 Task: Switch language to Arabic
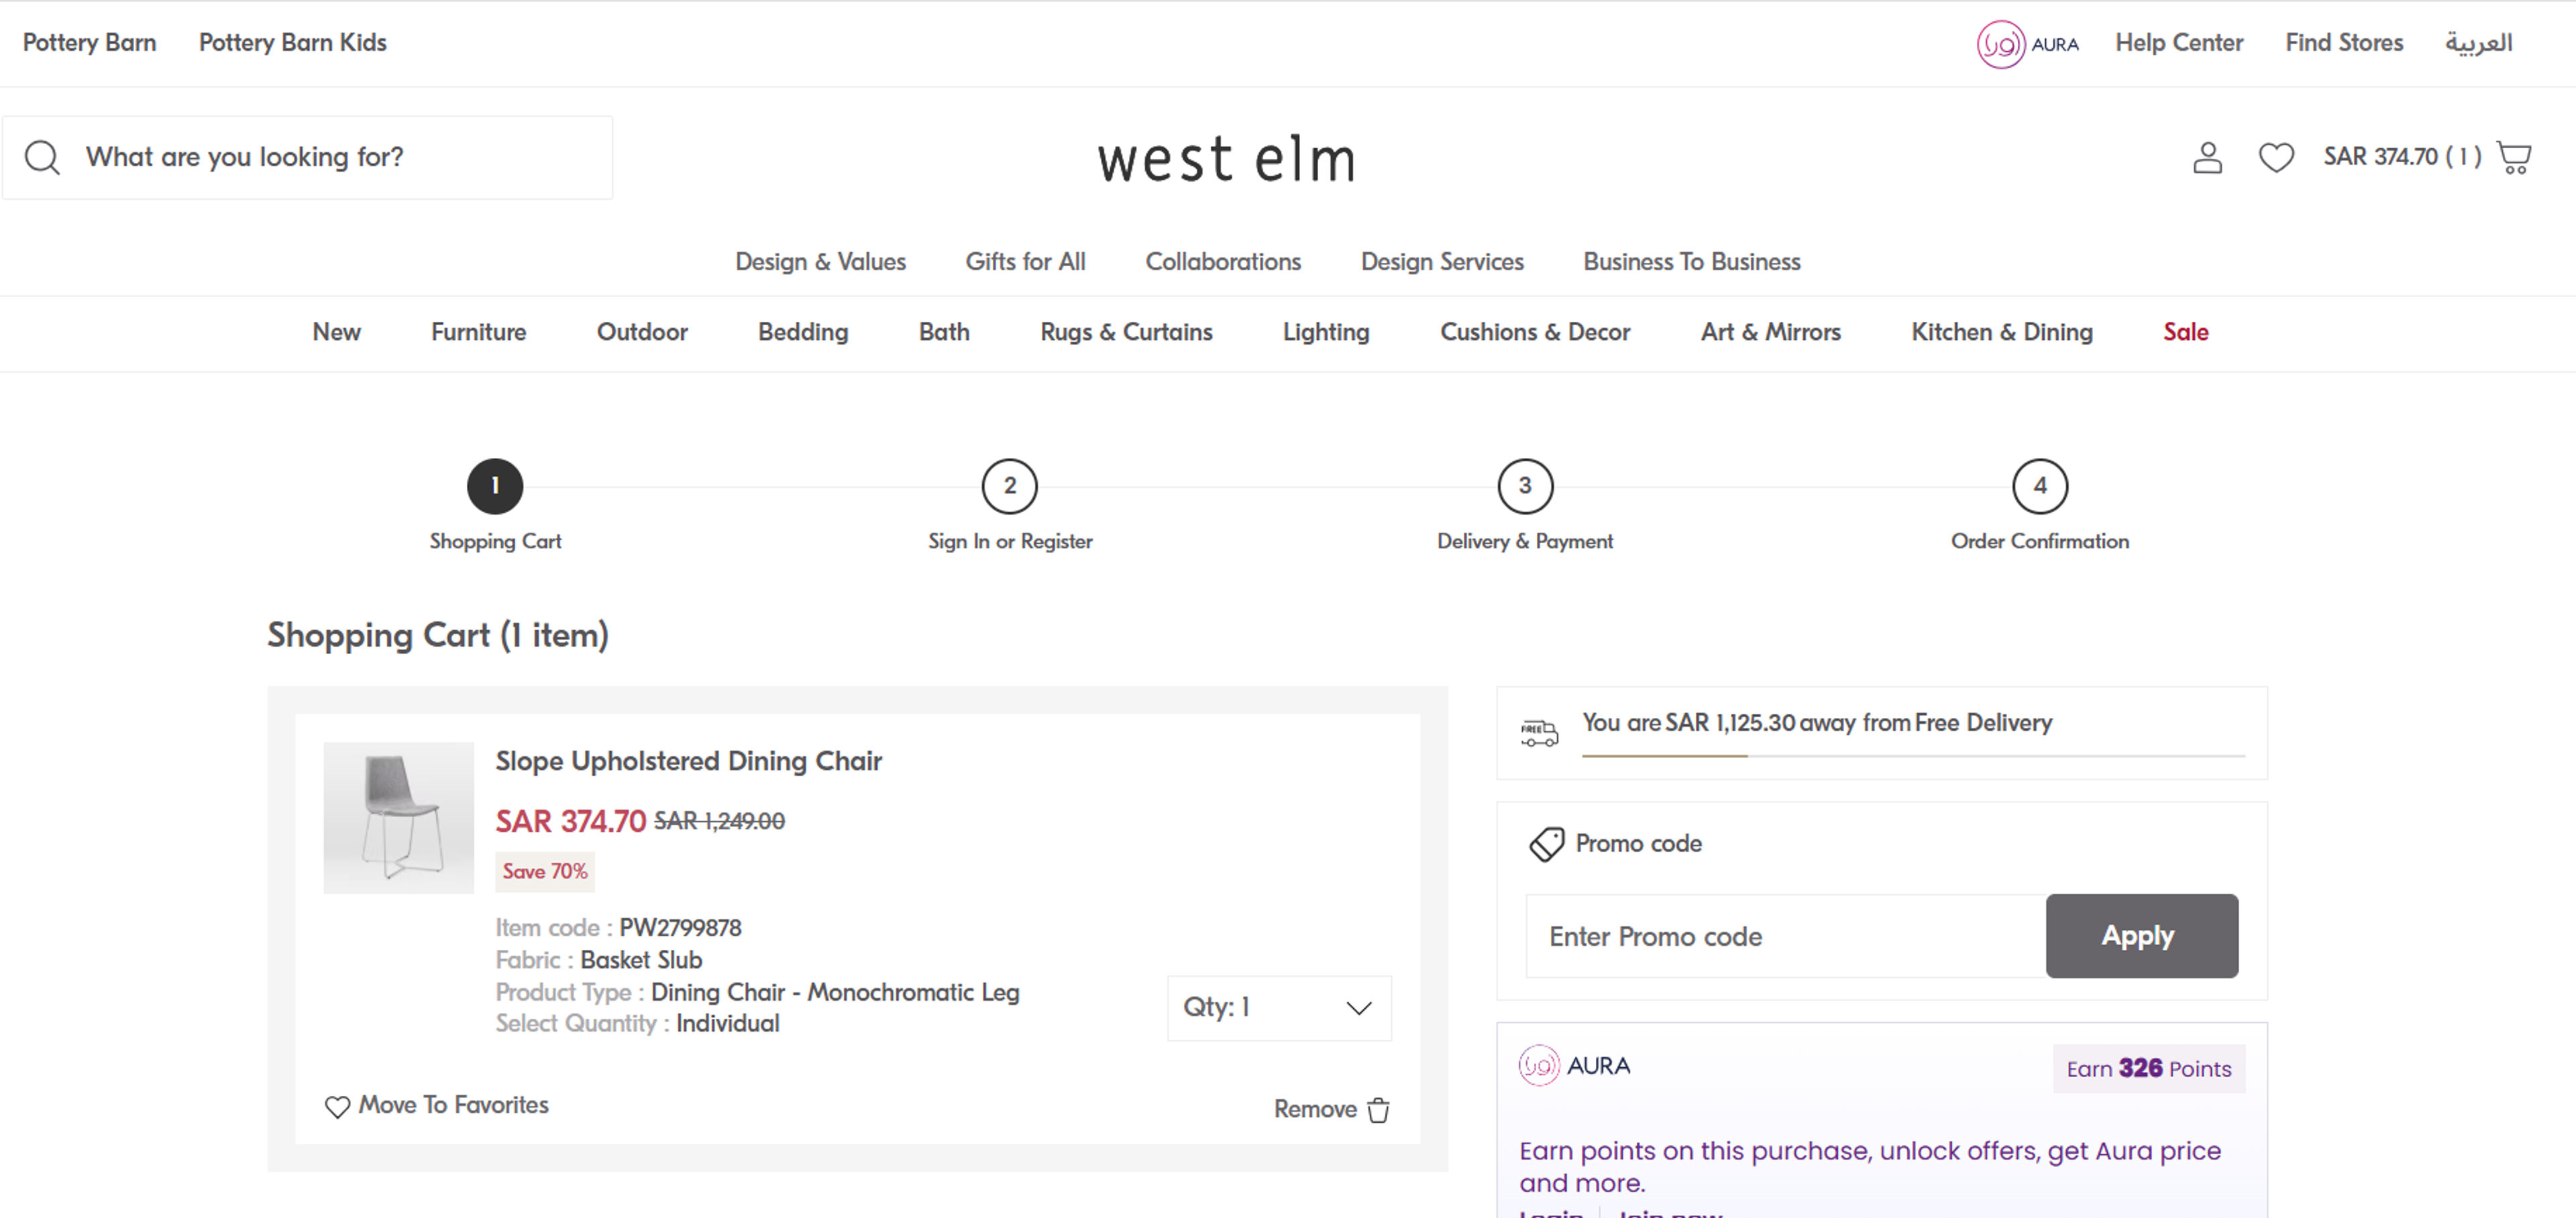[x=2479, y=43]
